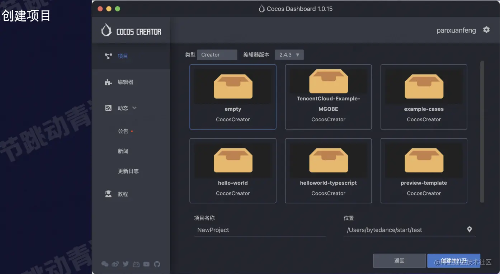The width and height of the screenshot is (500, 274).
Task: Click the Twitter bird icon
Action: 126,264
